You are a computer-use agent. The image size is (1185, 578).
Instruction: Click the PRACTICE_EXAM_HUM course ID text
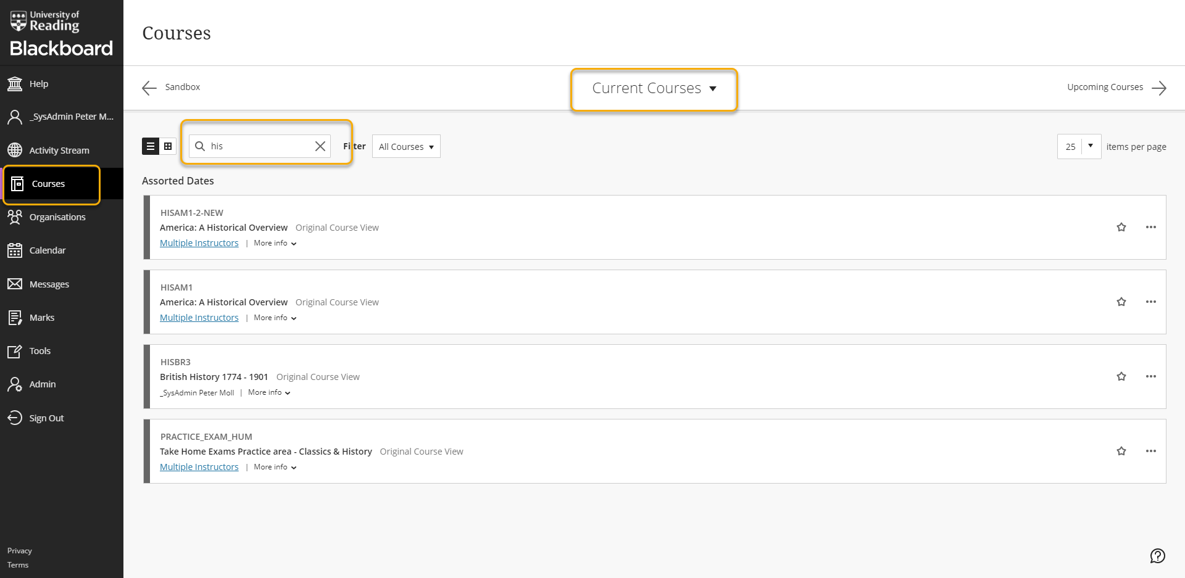tap(206, 437)
